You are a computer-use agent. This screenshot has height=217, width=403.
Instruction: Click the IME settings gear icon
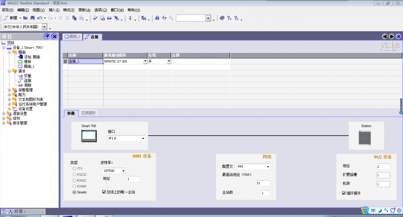click(399, 210)
